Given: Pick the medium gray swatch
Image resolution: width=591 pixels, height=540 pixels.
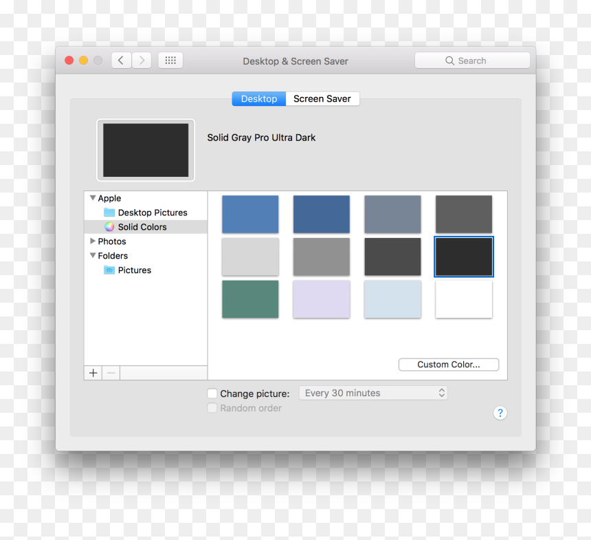Looking at the screenshot, I should [322, 257].
